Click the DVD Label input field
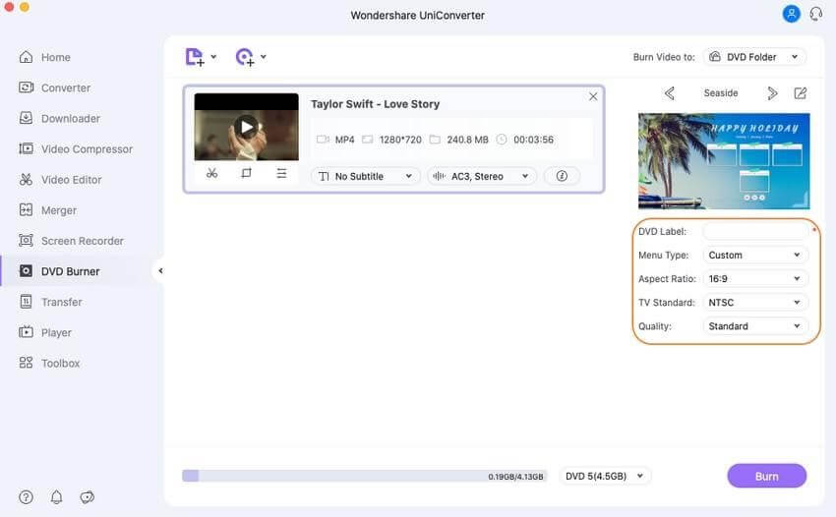This screenshot has width=836, height=517. [x=755, y=231]
